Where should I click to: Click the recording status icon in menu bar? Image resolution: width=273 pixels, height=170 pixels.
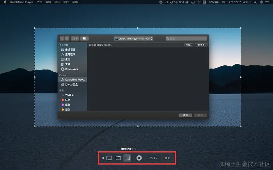[x=161, y=2]
